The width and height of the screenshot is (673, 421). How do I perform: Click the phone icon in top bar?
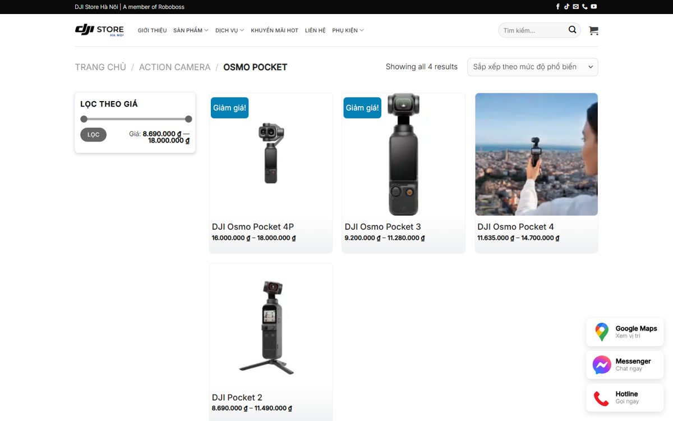tap(585, 7)
